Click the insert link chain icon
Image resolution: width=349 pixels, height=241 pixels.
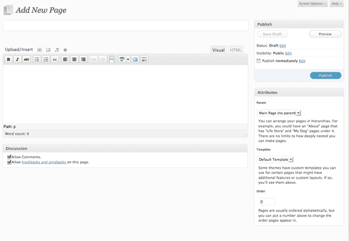pos(94,59)
